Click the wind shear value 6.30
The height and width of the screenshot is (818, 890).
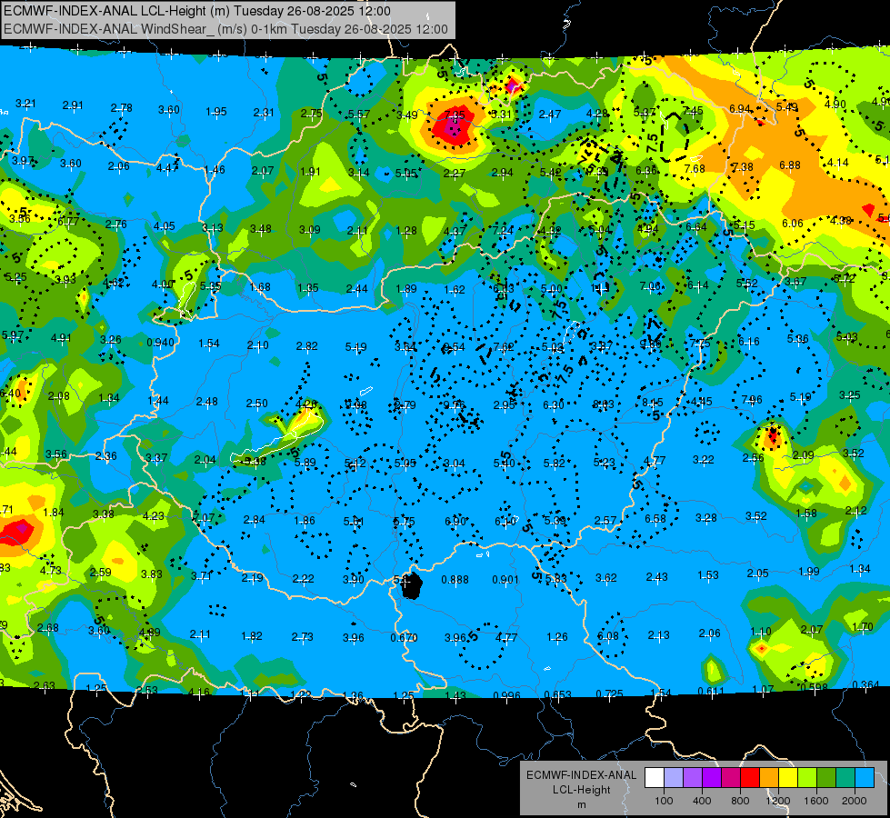pyautogui.click(x=554, y=404)
